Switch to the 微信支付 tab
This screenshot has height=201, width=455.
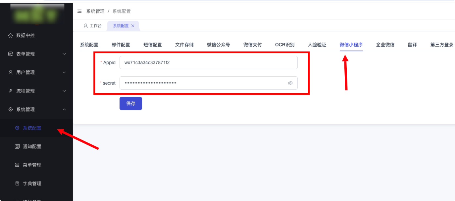click(x=253, y=45)
